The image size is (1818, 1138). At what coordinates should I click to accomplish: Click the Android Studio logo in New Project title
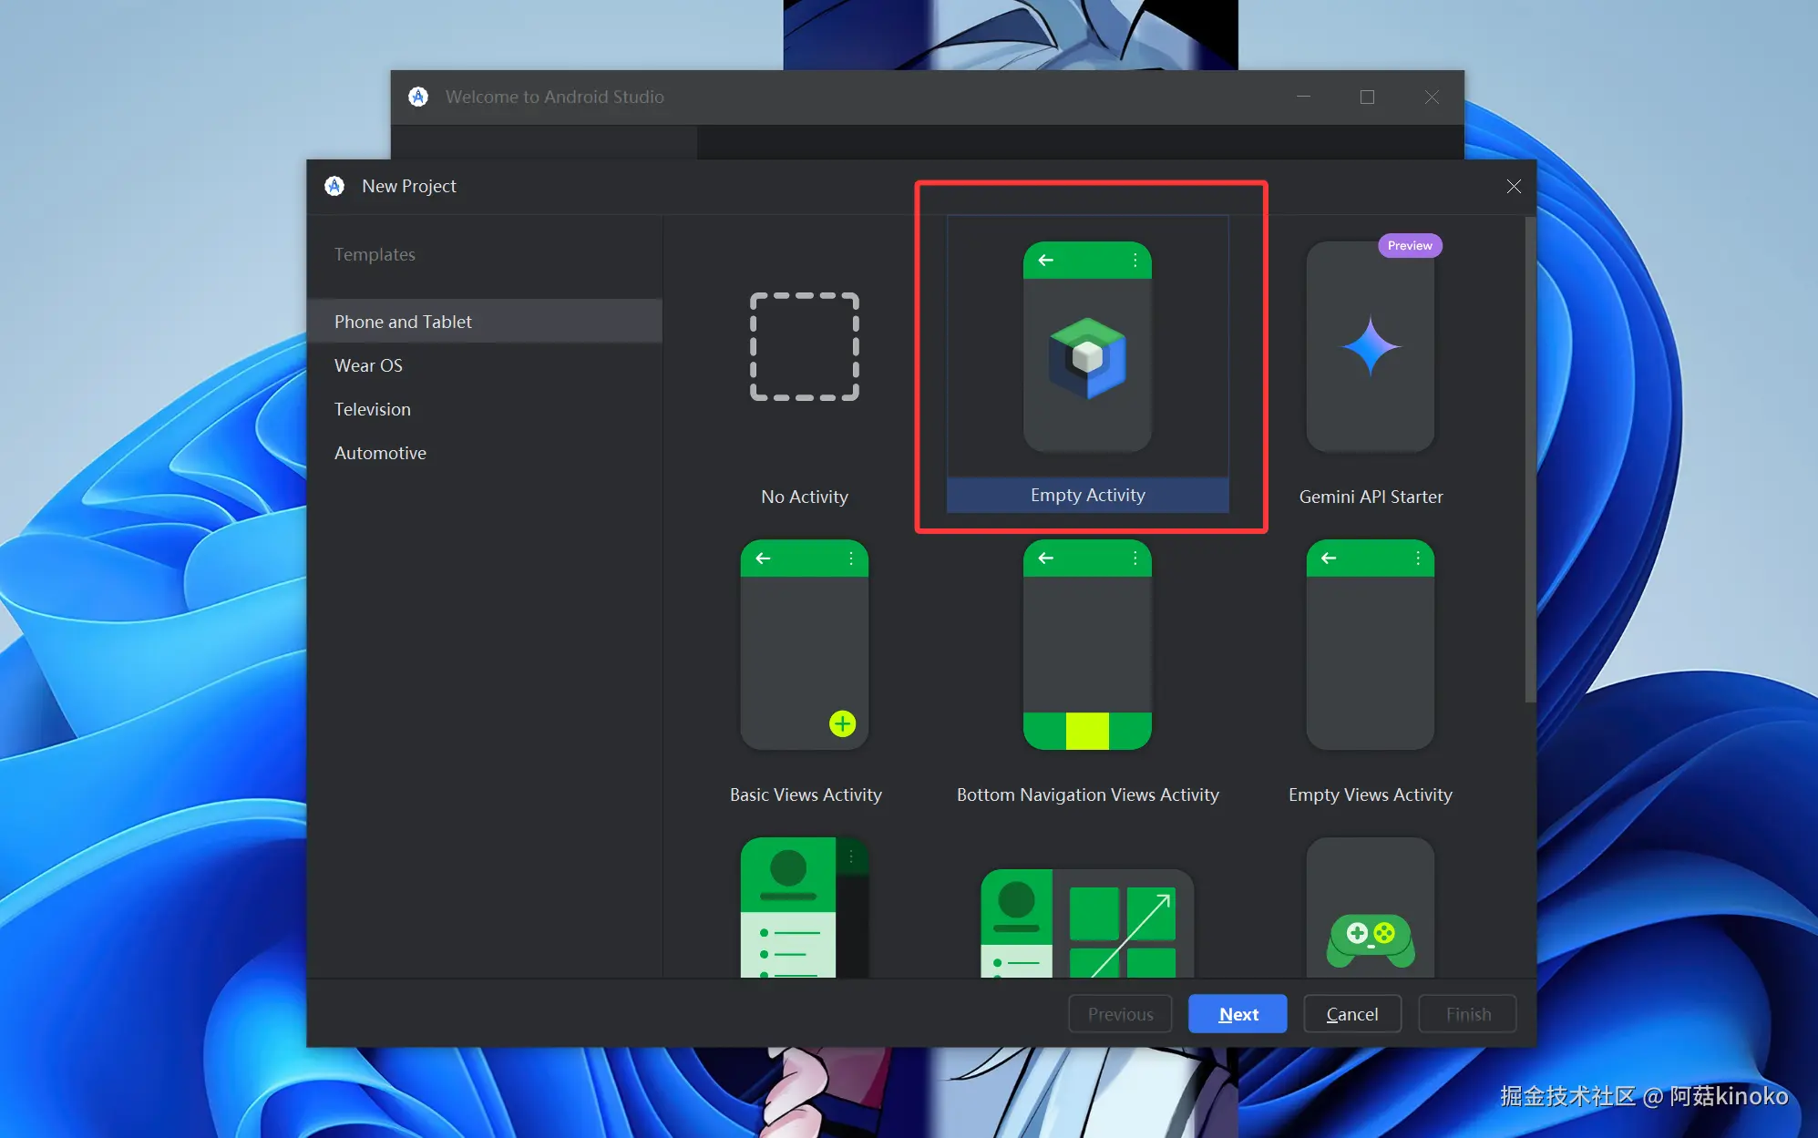(x=334, y=186)
